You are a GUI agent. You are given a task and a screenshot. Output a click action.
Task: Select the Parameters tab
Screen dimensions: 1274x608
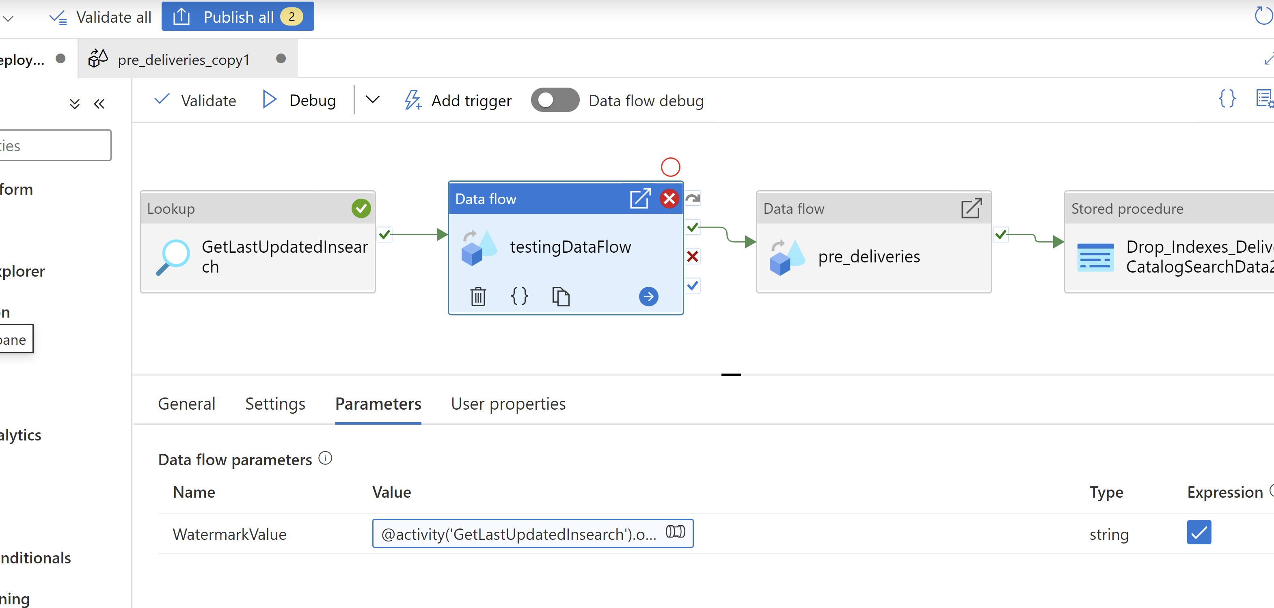[x=378, y=404]
